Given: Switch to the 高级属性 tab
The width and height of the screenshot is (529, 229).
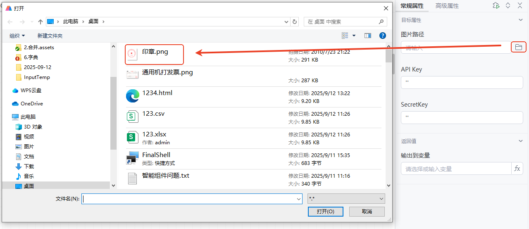Looking at the screenshot, I should (447, 6).
